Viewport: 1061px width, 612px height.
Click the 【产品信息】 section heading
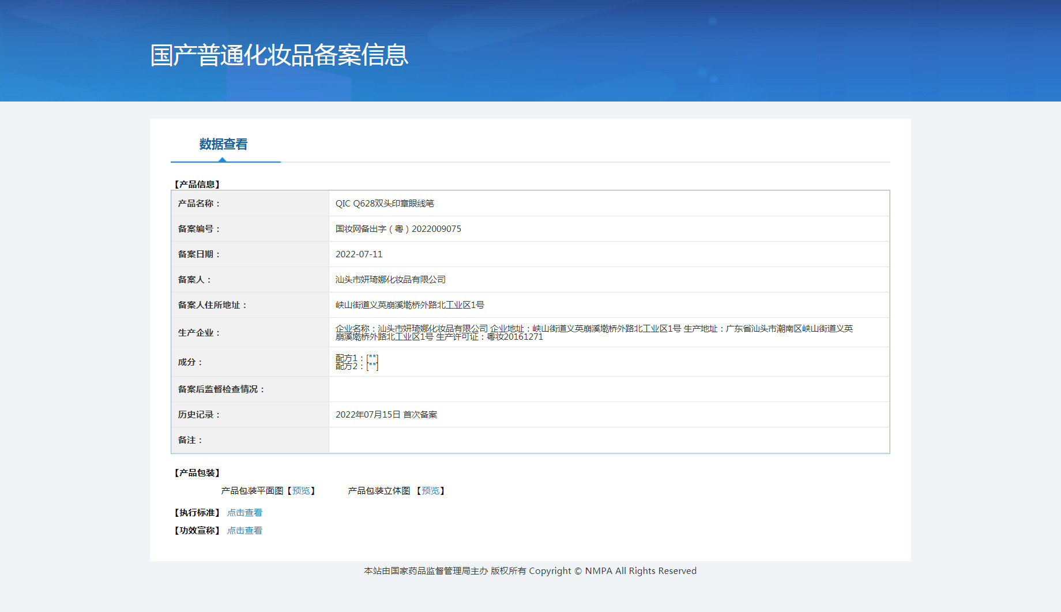197,185
